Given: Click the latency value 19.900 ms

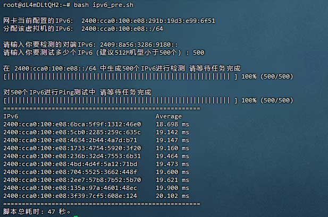Looking at the screenshot, I should coord(172,188).
